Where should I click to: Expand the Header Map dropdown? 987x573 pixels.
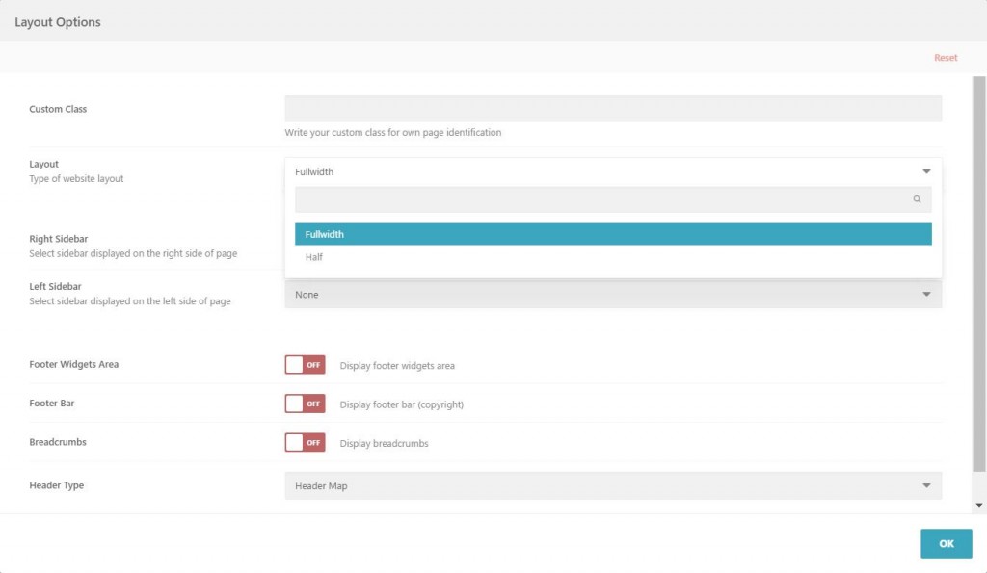[613, 485]
